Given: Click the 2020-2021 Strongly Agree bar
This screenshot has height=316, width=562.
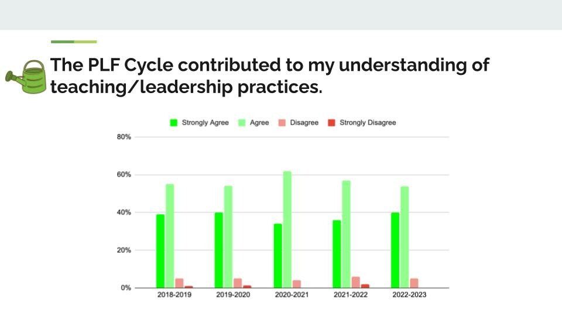Looking at the screenshot, I should [x=277, y=256].
